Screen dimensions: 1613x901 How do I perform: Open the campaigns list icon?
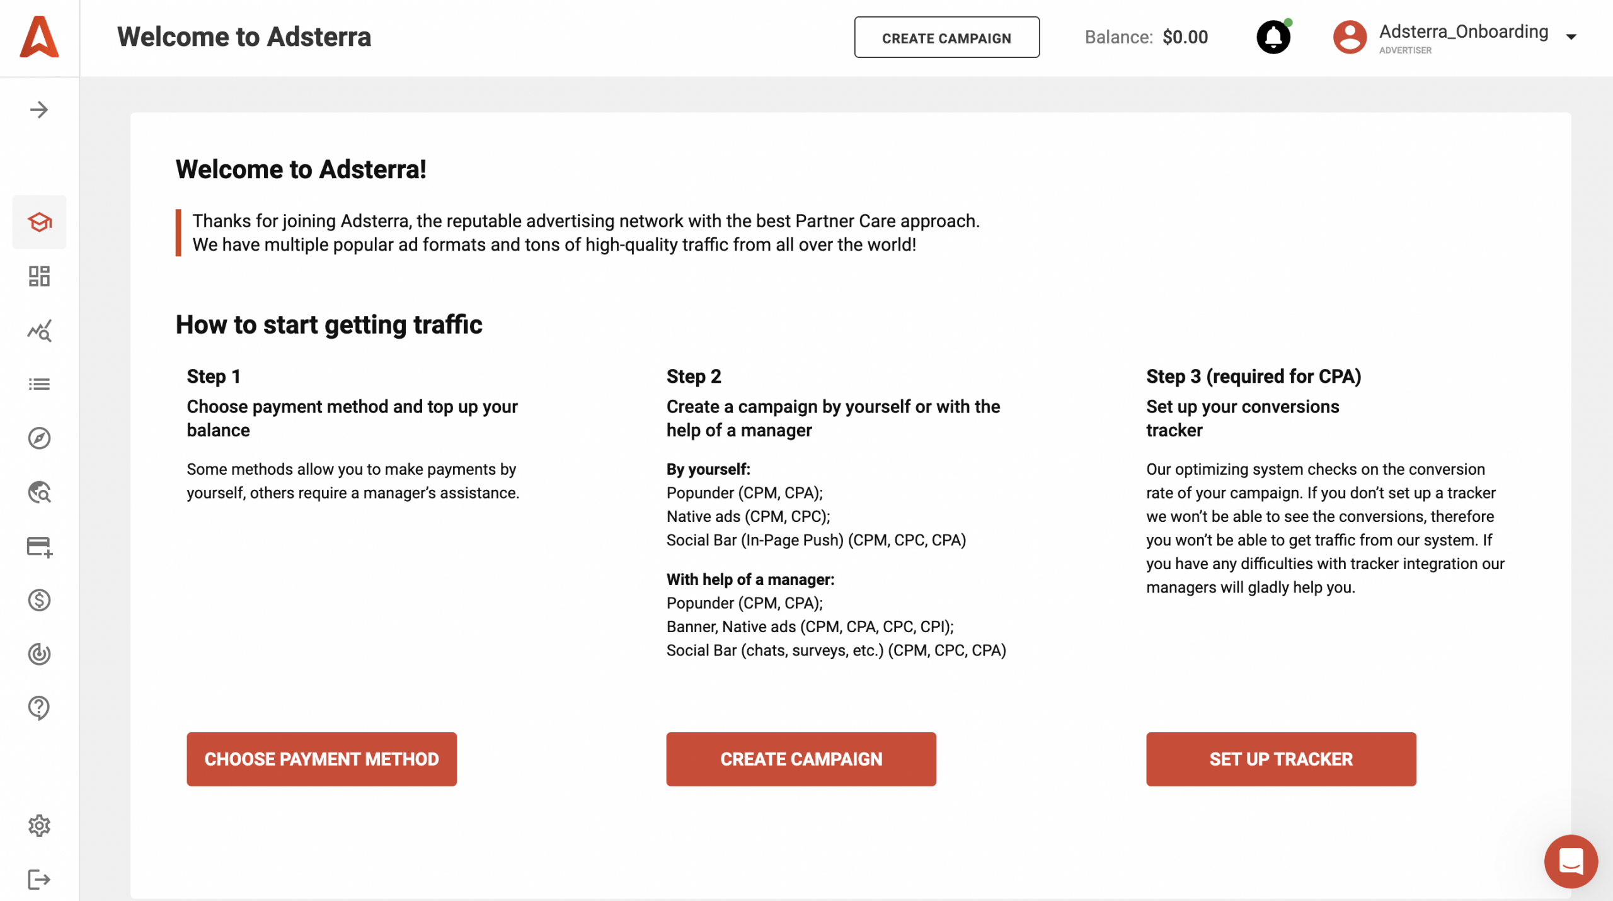[x=39, y=384]
